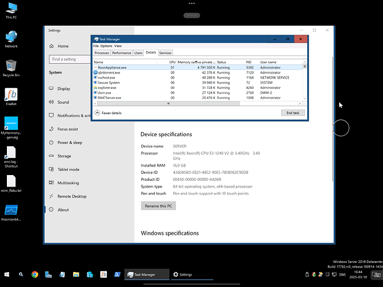Launch Chrome from taskbar
Viewport: 383px width, 287px height.
pos(35,274)
